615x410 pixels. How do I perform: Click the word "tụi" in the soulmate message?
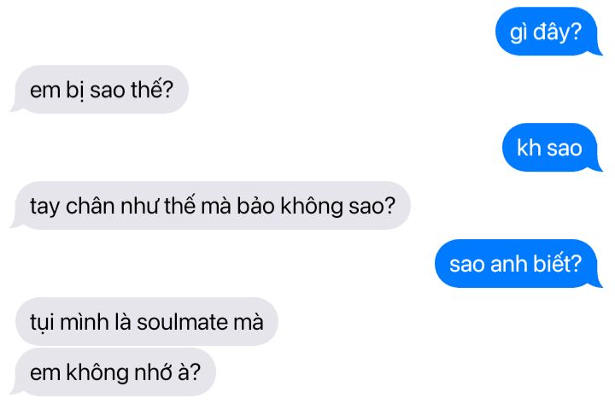point(42,323)
